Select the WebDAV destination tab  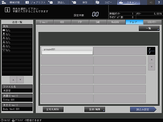tap(116, 22)
